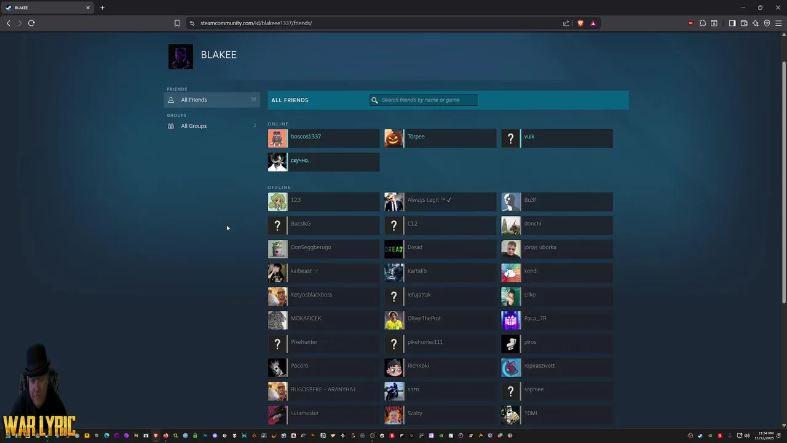Open friend ropiraszivott
787x443 pixels.
[557, 367]
